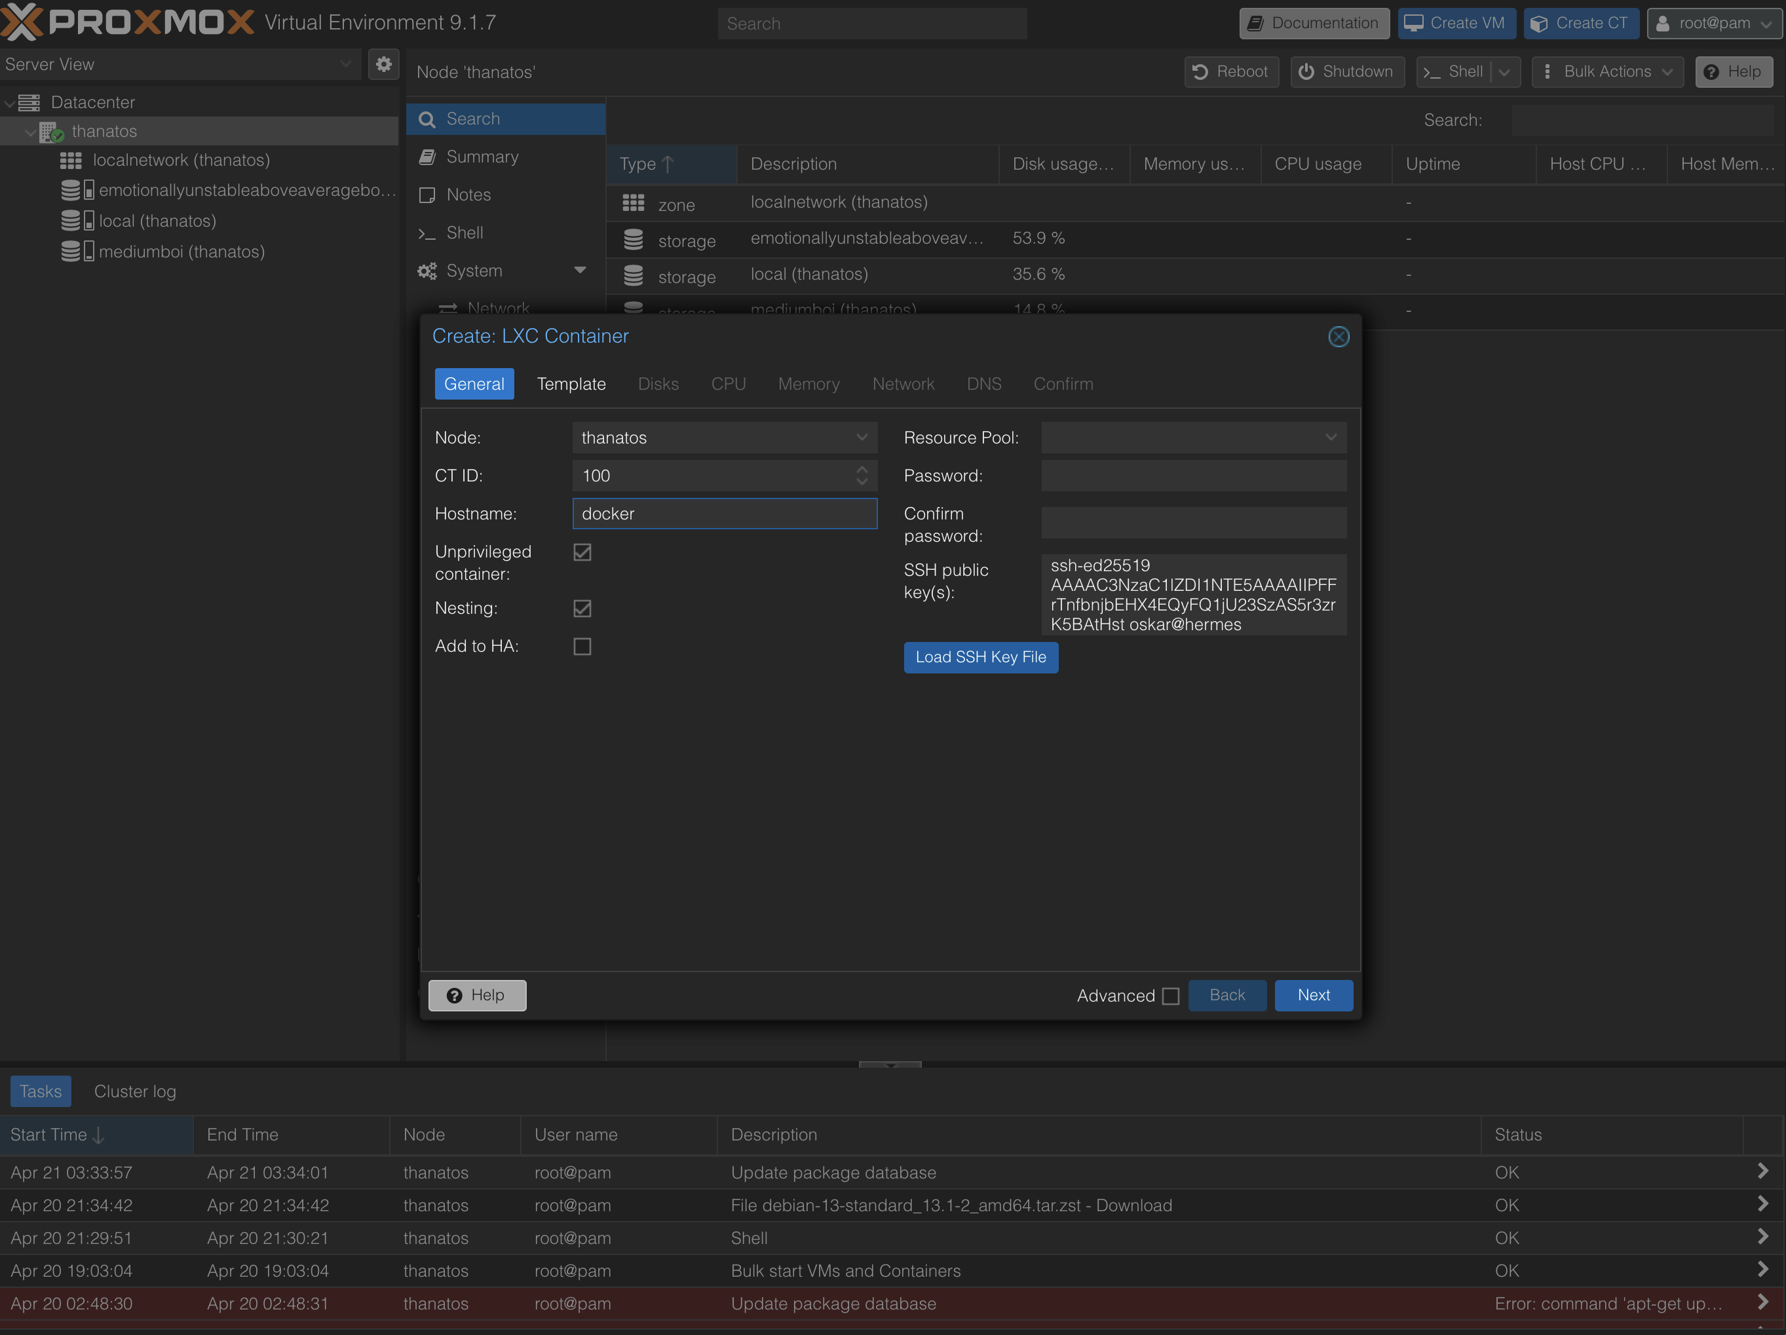Click the Reboot button
1786x1335 pixels.
pyautogui.click(x=1231, y=72)
